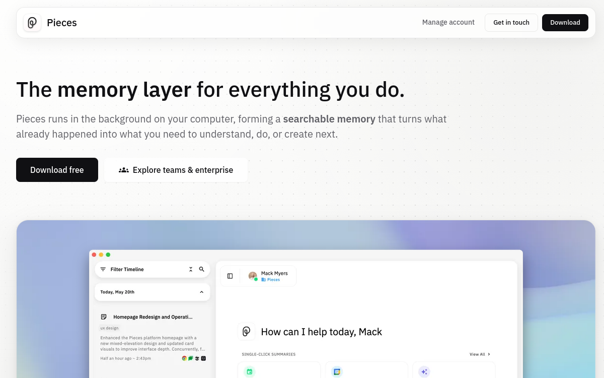The image size is (604, 378).
Task: Open Homepage Redesign and Operati... entry
Action: (153, 317)
